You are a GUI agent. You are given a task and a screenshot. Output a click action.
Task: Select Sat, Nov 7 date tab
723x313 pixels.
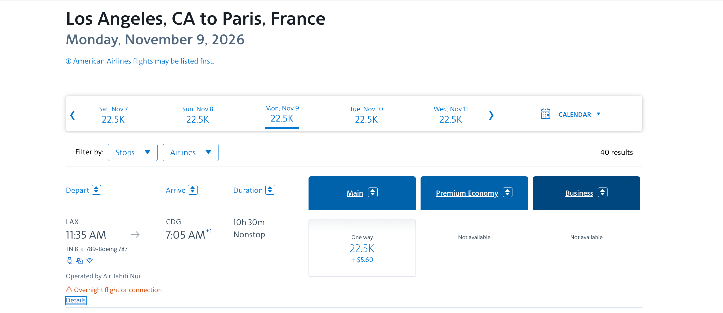[113, 115]
